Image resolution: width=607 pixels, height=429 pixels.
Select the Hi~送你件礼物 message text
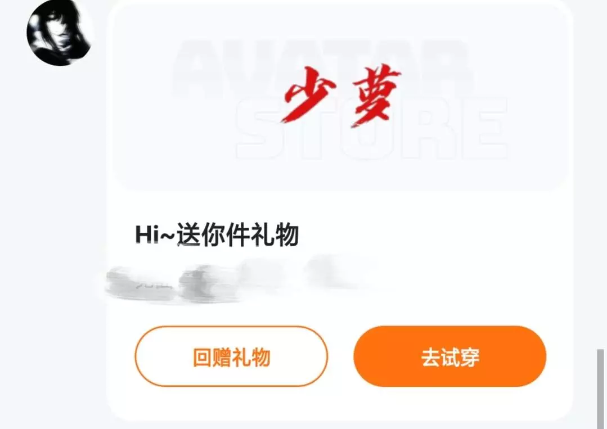coord(217,235)
